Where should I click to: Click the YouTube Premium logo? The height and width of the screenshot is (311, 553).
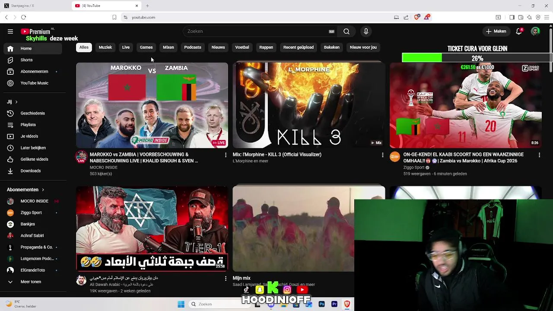[x=36, y=32]
